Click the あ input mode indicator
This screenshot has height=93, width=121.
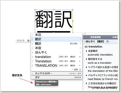click(x=28, y=41)
